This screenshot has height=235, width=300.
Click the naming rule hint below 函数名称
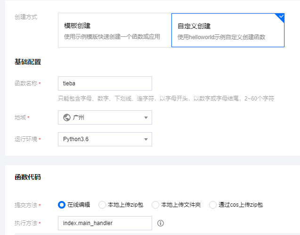click(x=166, y=99)
